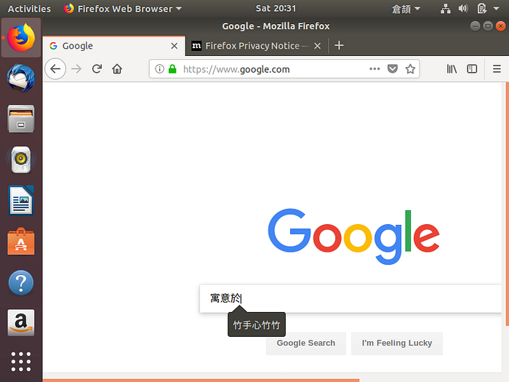The image size is (509, 382).
Task: Open a new tab with plus button
Action: (339, 45)
